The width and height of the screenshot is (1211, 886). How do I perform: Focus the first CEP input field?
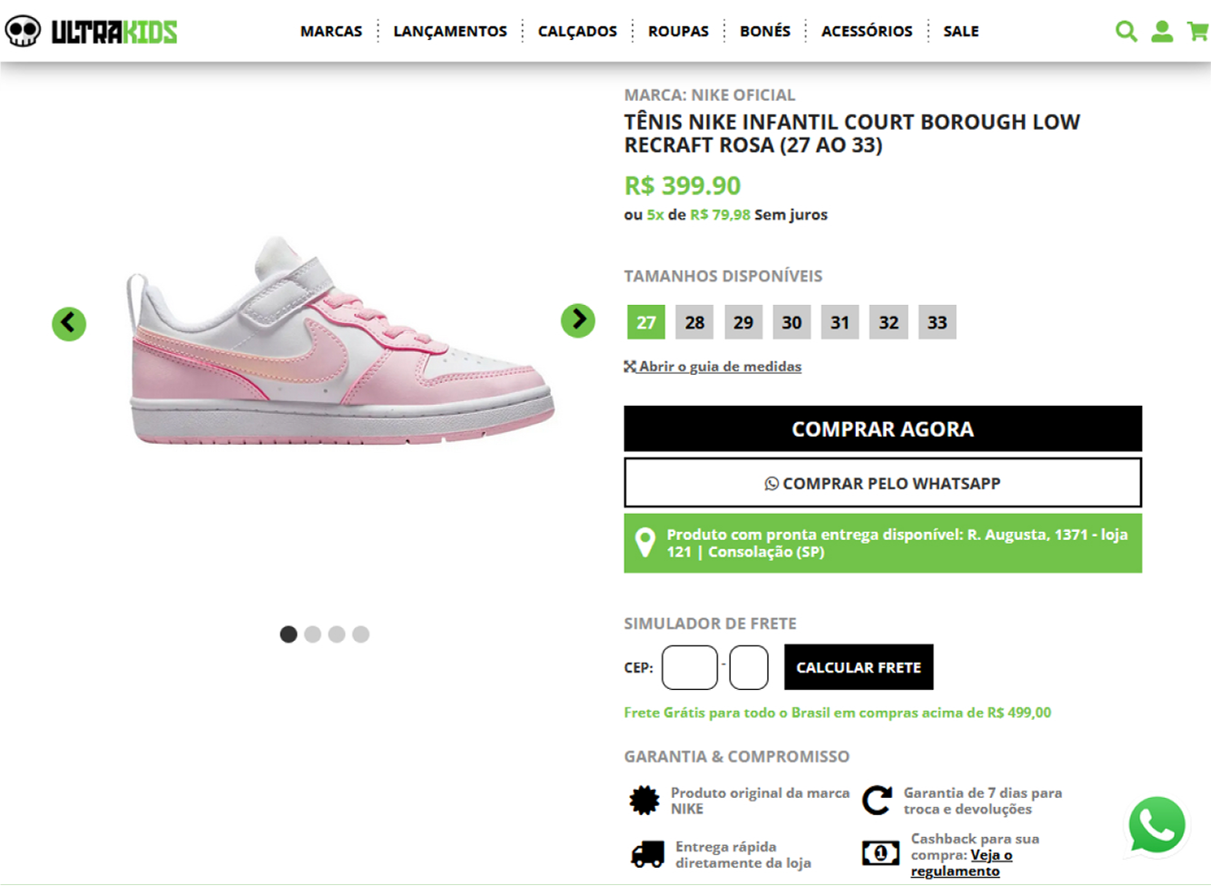tap(690, 667)
